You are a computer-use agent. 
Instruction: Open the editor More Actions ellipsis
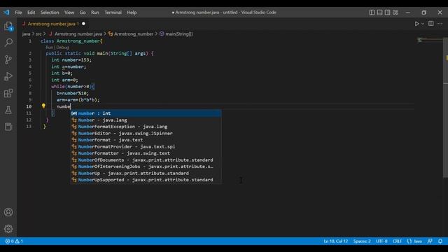tap(440, 24)
